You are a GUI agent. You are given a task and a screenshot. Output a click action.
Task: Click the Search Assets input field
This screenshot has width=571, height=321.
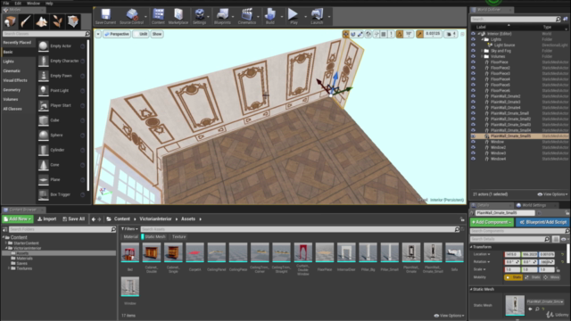(x=298, y=229)
